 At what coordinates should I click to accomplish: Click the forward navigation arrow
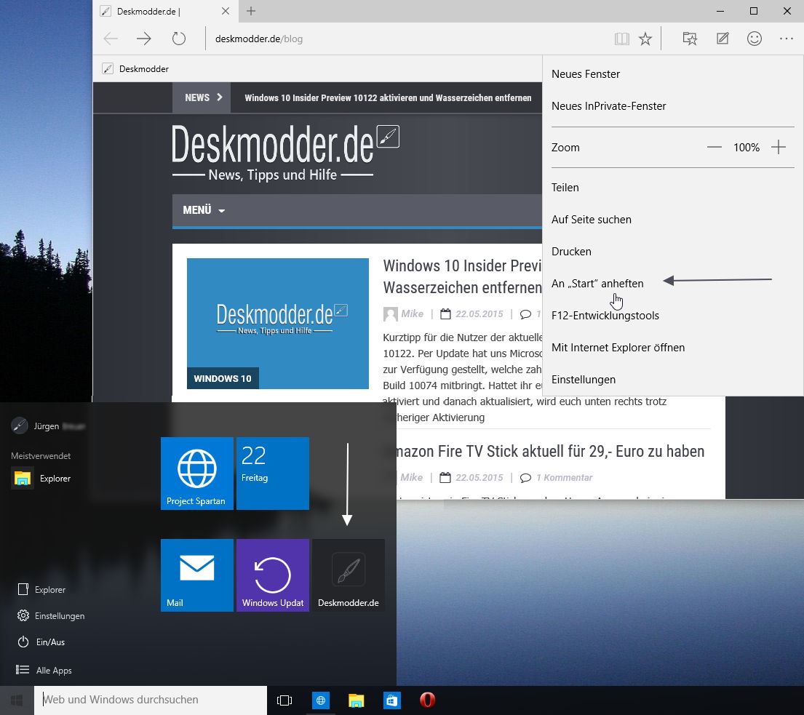144,39
